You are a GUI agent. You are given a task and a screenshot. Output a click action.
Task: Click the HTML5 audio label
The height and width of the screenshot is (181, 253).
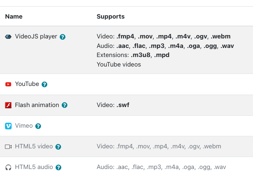(x=34, y=167)
